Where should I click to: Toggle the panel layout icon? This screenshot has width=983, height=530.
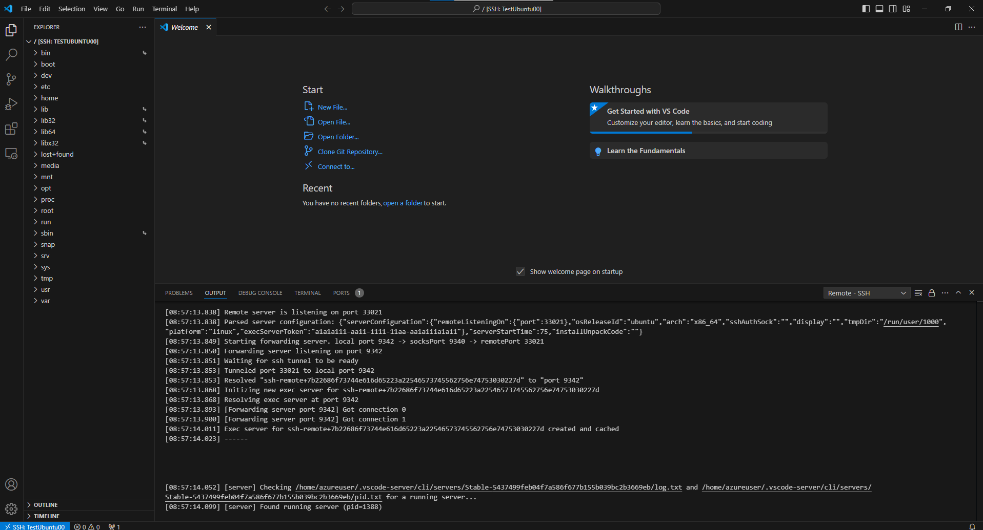[x=879, y=9]
